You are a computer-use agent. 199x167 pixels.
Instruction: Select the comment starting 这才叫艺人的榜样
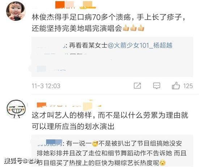[x=110, y=121]
